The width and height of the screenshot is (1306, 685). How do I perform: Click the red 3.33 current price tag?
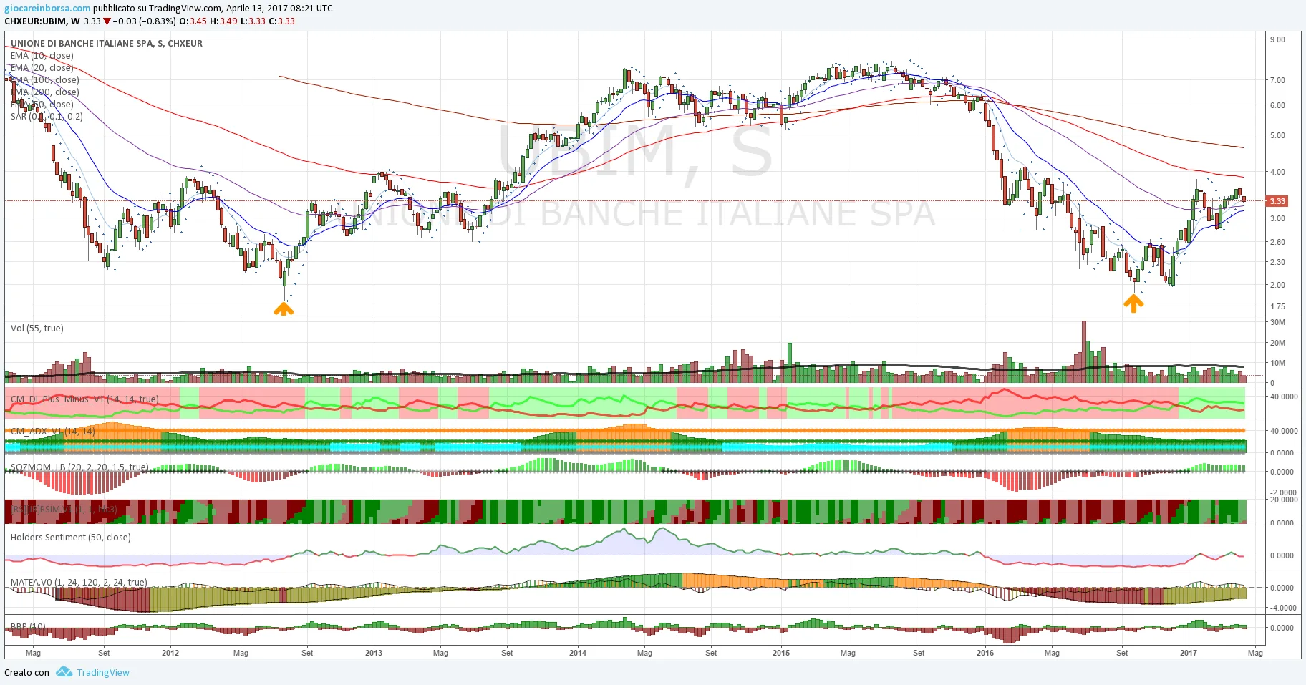click(1277, 201)
